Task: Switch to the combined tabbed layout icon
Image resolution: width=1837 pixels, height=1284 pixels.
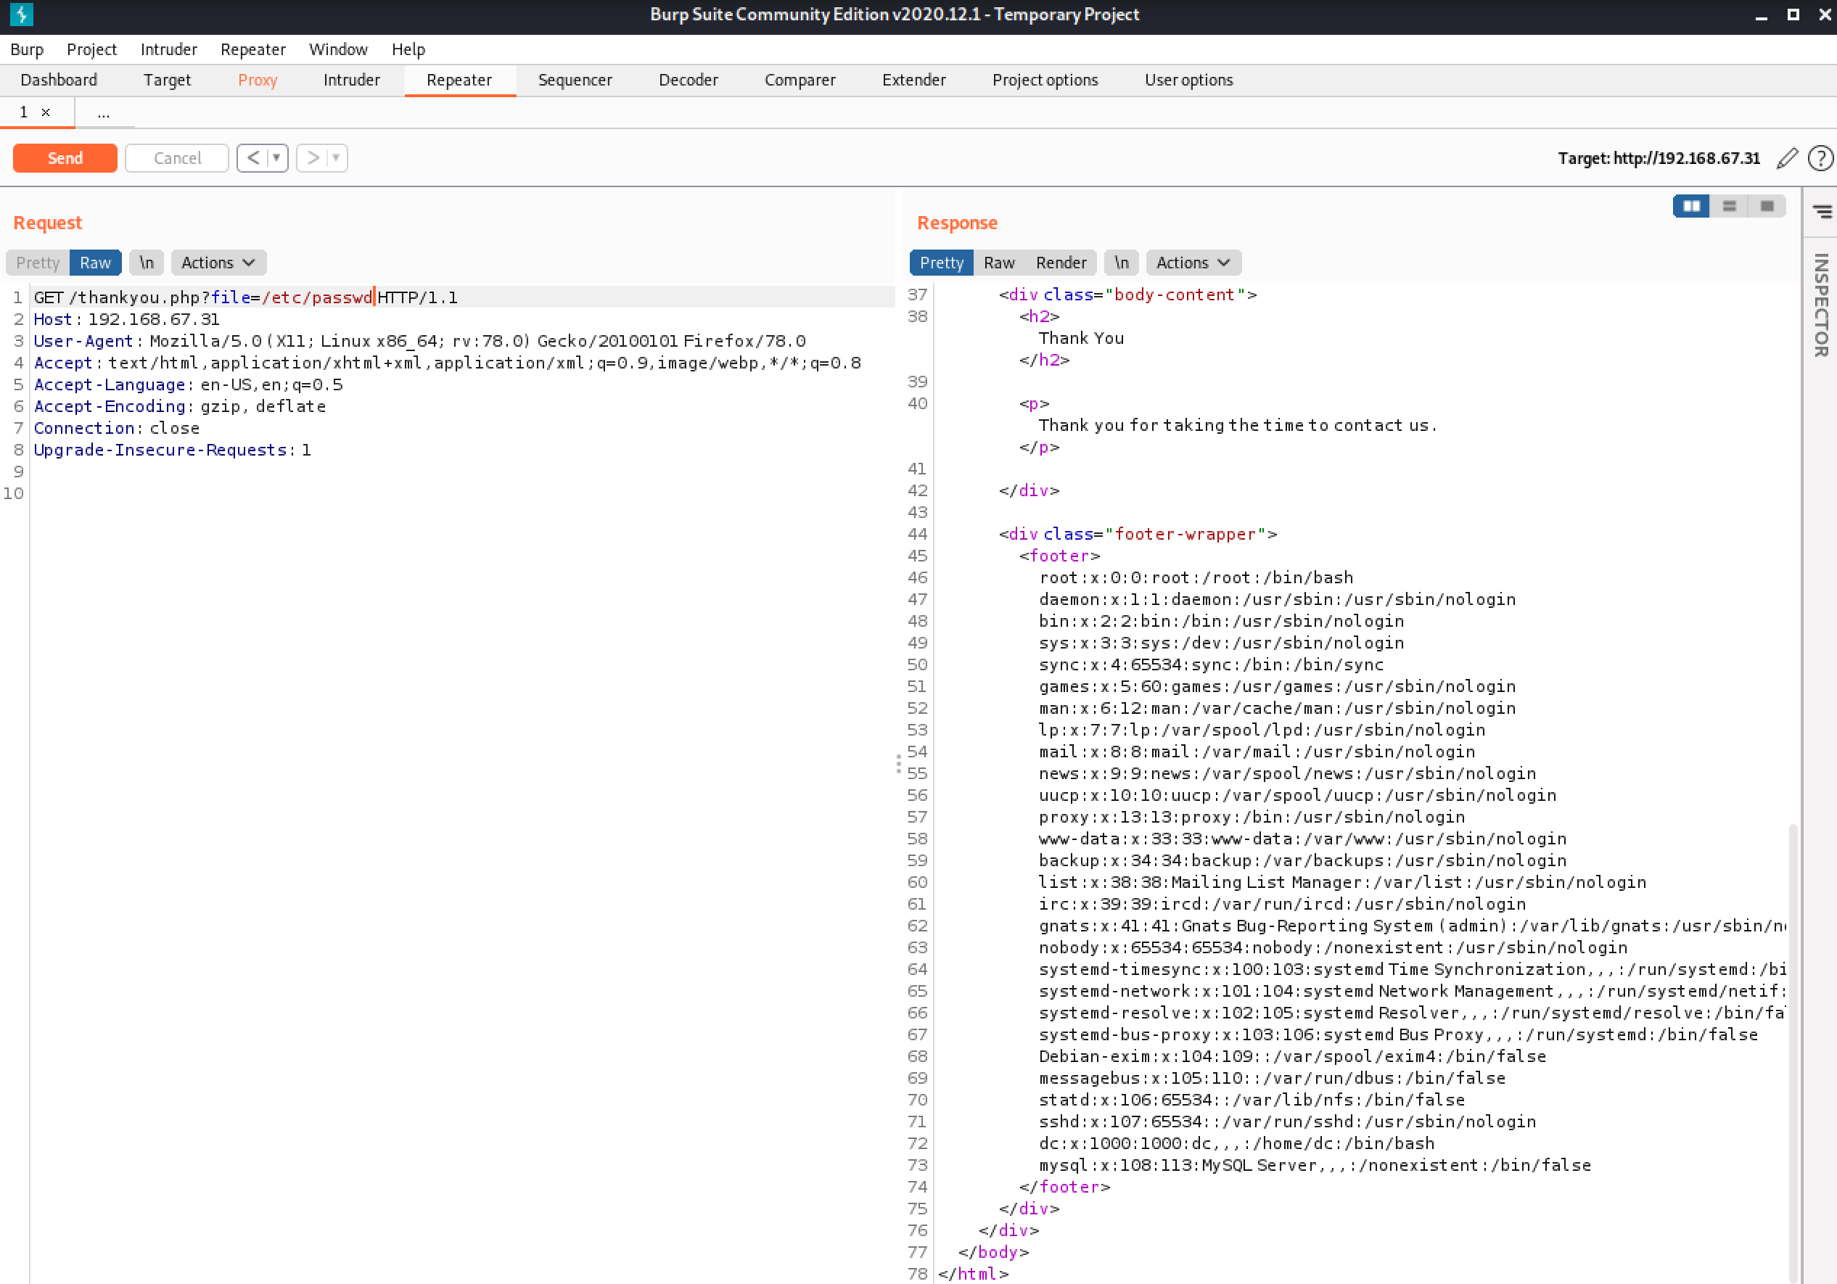Action: [1767, 207]
